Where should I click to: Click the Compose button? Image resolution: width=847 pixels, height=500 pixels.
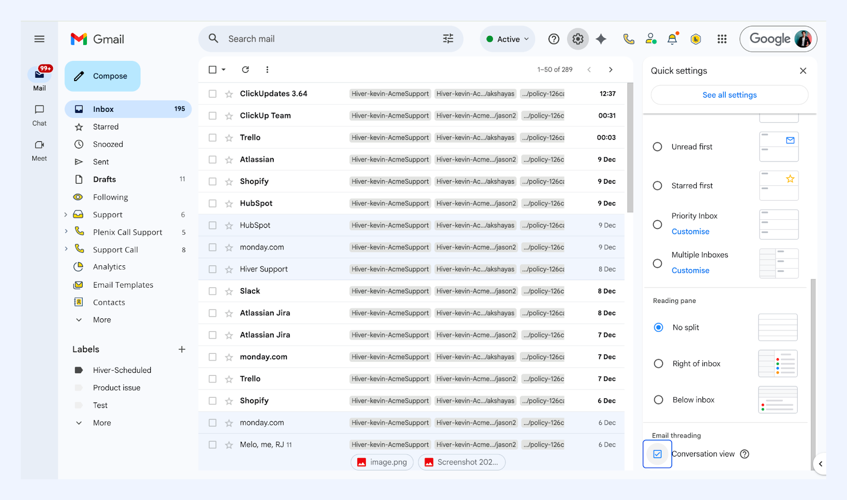[103, 76]
